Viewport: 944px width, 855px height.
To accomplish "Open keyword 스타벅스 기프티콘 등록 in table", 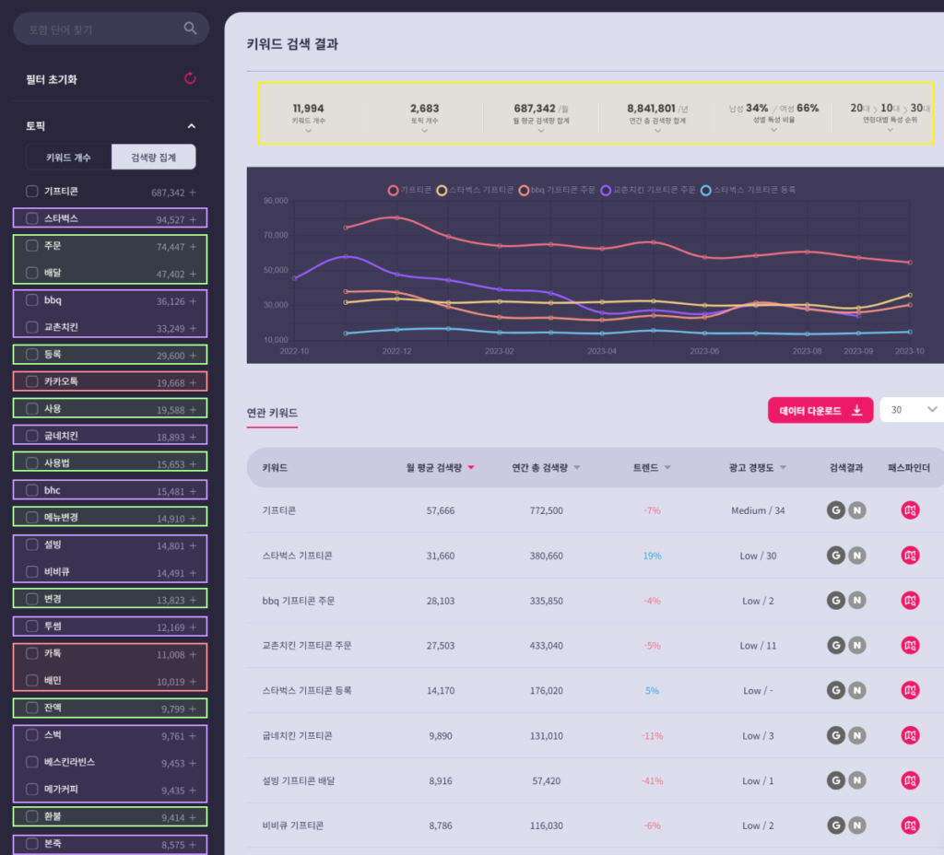I will [x=306, y=690].
